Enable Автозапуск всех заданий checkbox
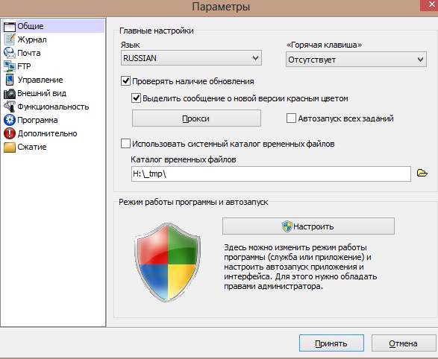Screen dimensions: 438x359 point(291,118)
